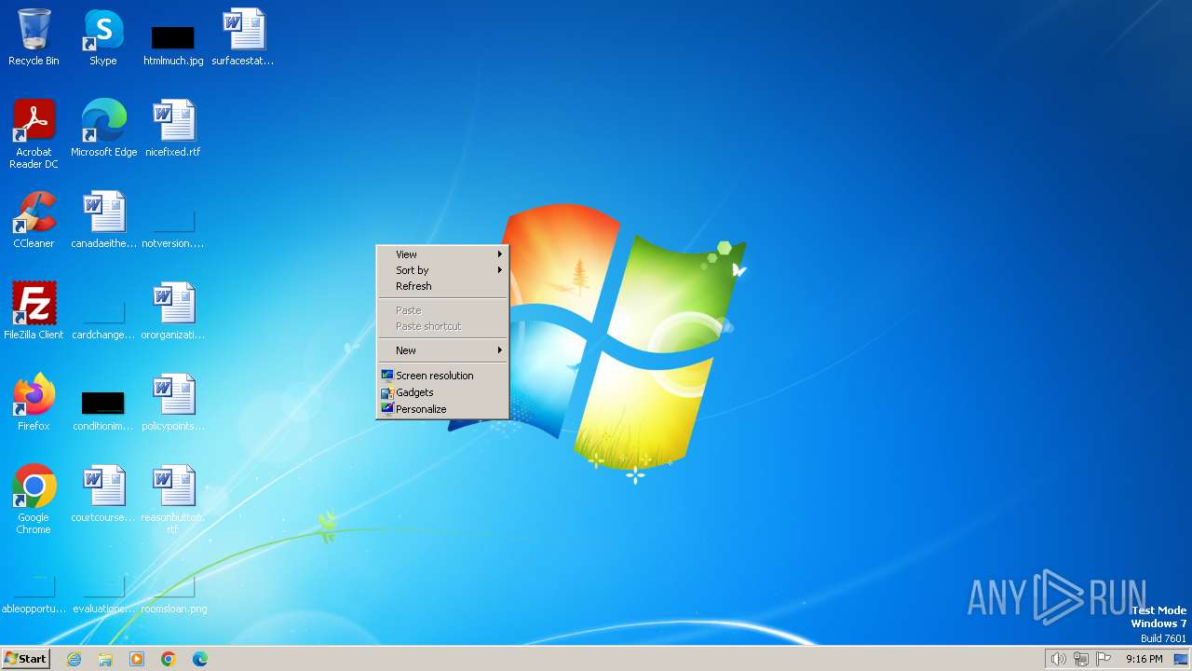Choose Refresh in the context menu
Image resolution: width=1192 pixels, height=671 pixels.
pos(442,286)
